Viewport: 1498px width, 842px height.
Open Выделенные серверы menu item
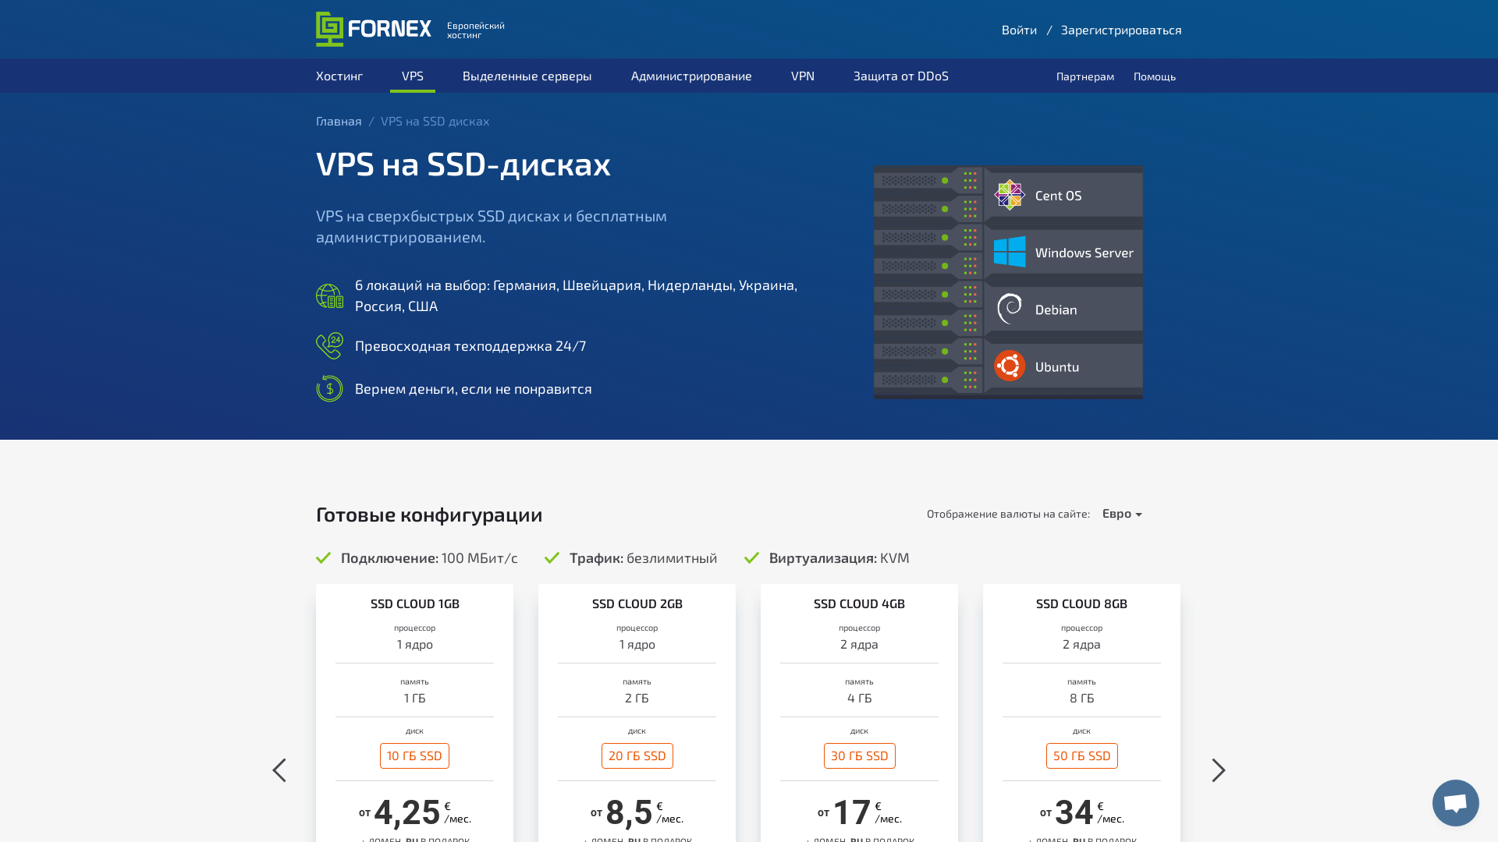527,76
